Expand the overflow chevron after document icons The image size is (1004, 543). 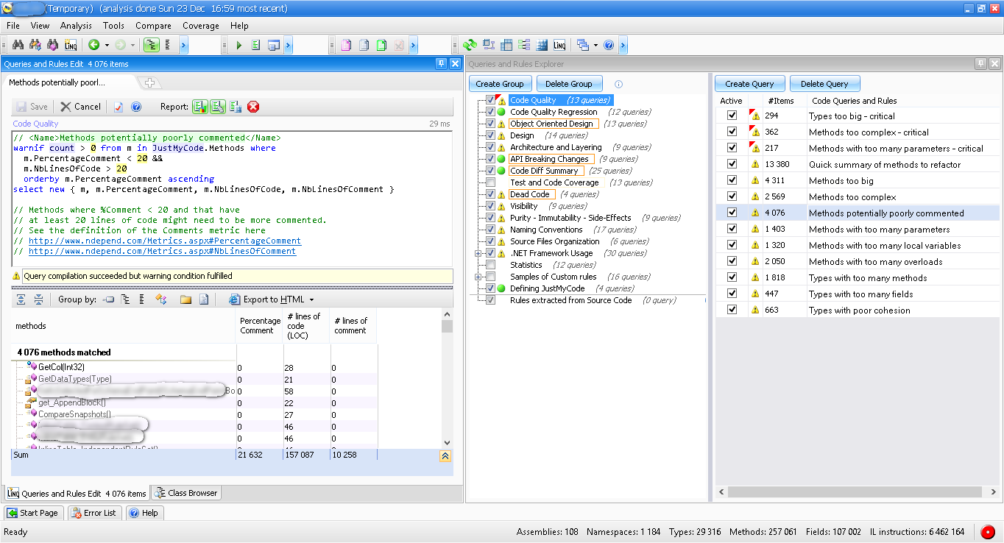click(413, 46)
